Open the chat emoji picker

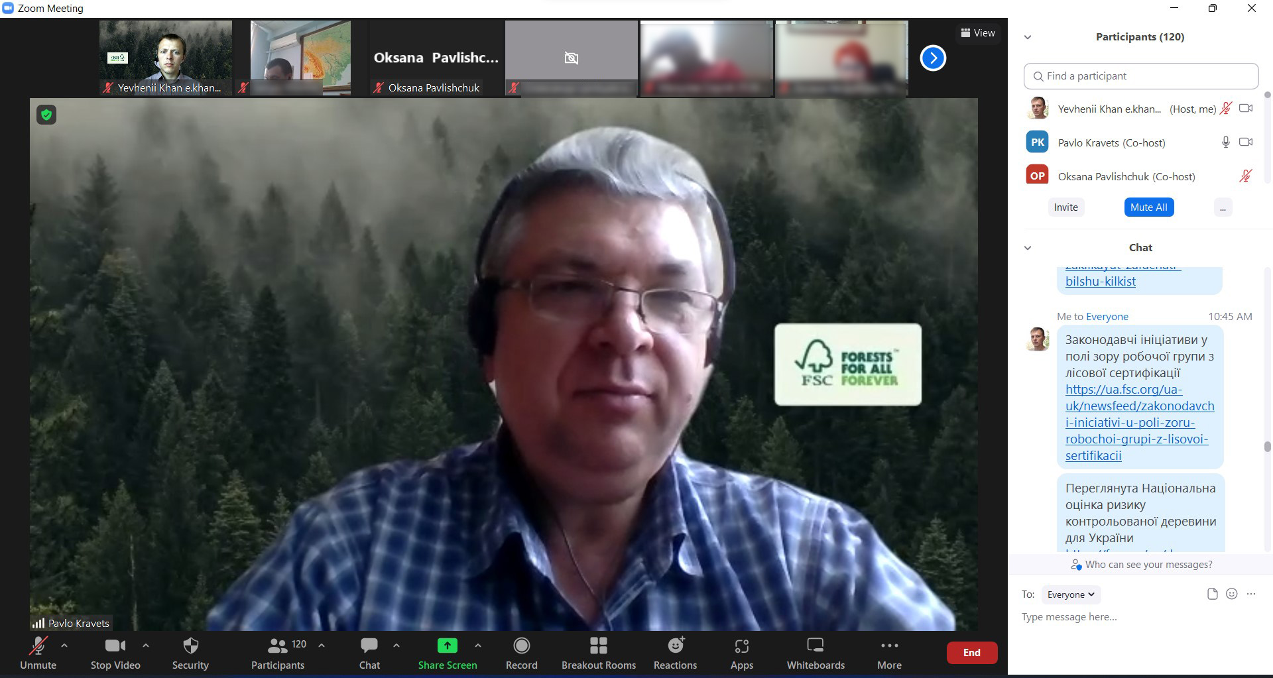(1232, 594)
